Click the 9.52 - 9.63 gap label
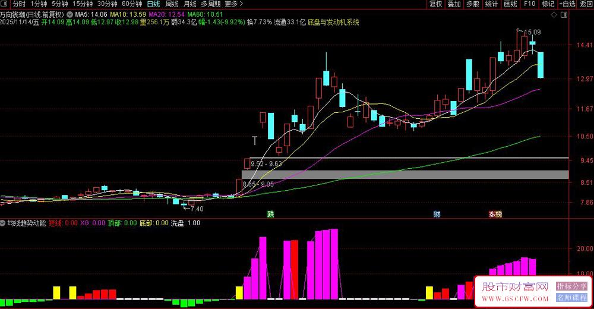Image resolution: width=594 pixels, height=309 pixels. coord(266,164)
